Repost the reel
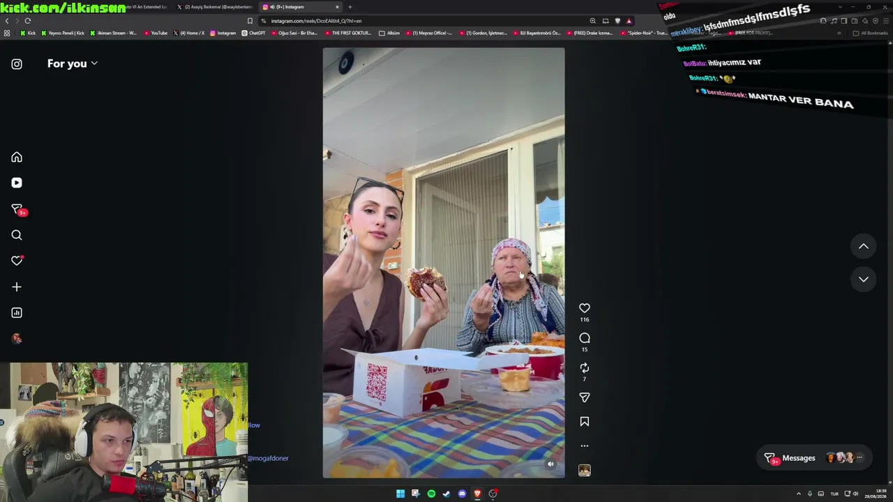The height and width of the screenshot is (502, 893). (x=585, y=368)
